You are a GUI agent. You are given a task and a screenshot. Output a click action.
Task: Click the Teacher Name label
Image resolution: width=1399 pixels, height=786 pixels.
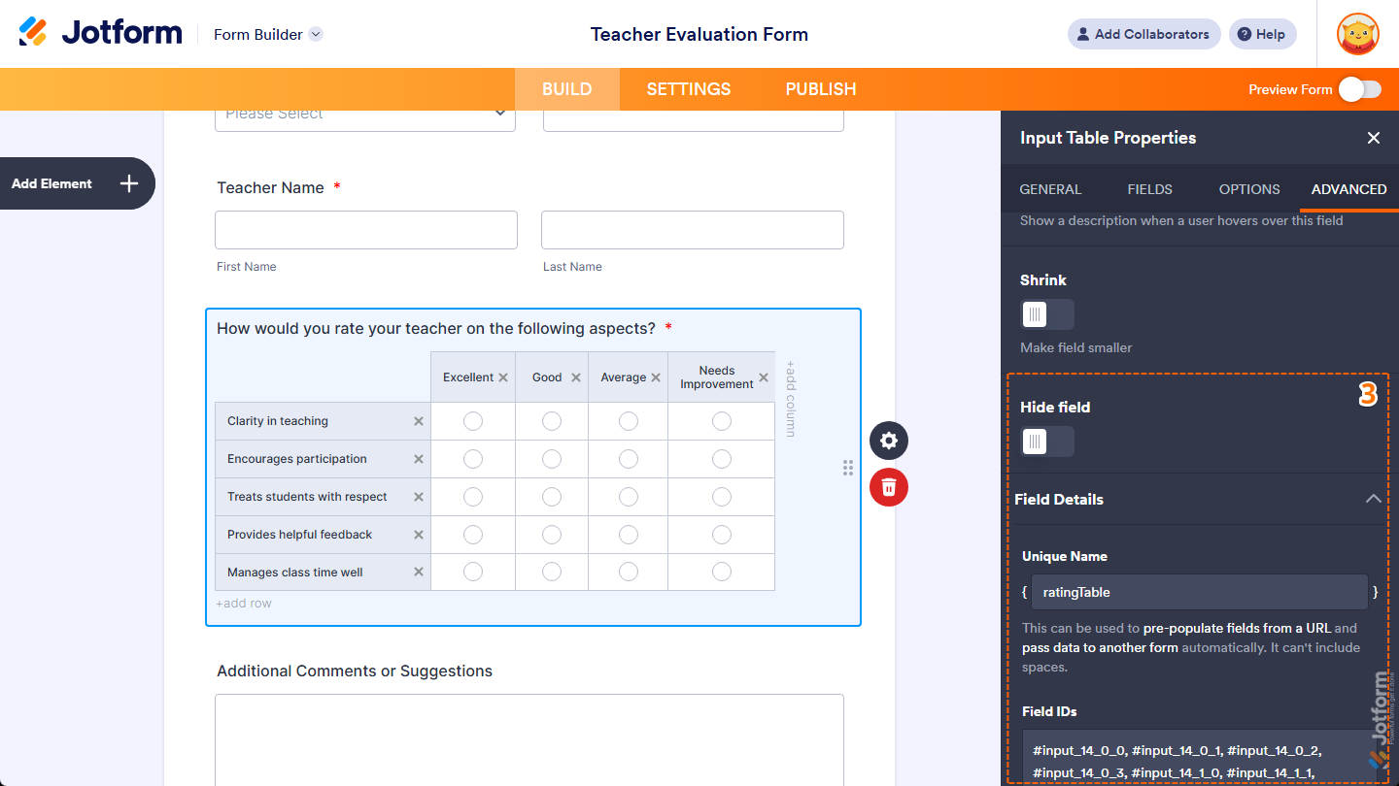(271, 187)
